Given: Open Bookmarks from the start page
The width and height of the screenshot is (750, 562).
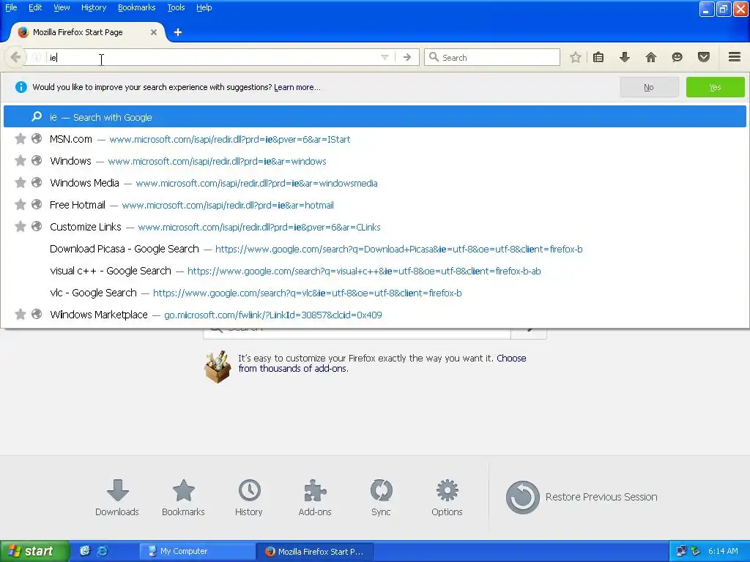Looking at the screenshot, I should 183,498.
